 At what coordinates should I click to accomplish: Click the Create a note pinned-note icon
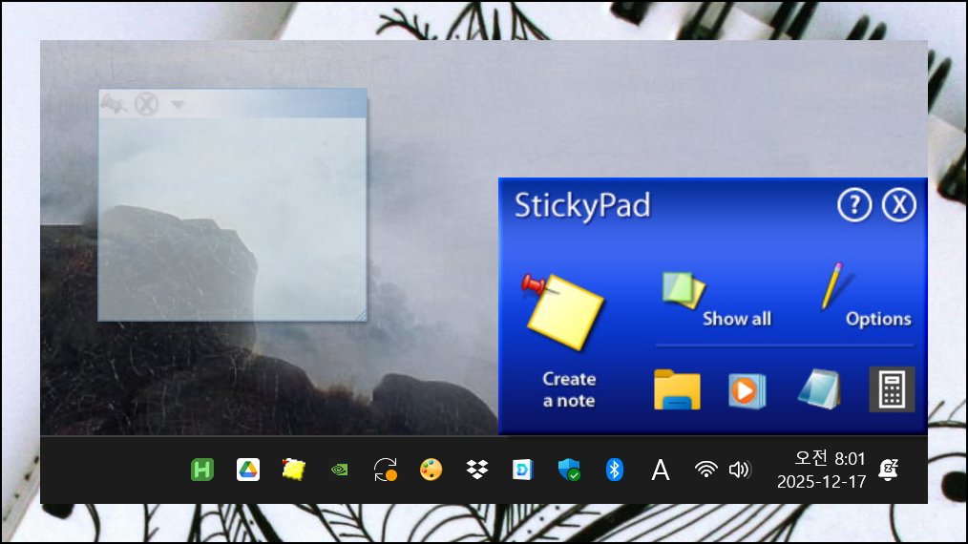563,312
